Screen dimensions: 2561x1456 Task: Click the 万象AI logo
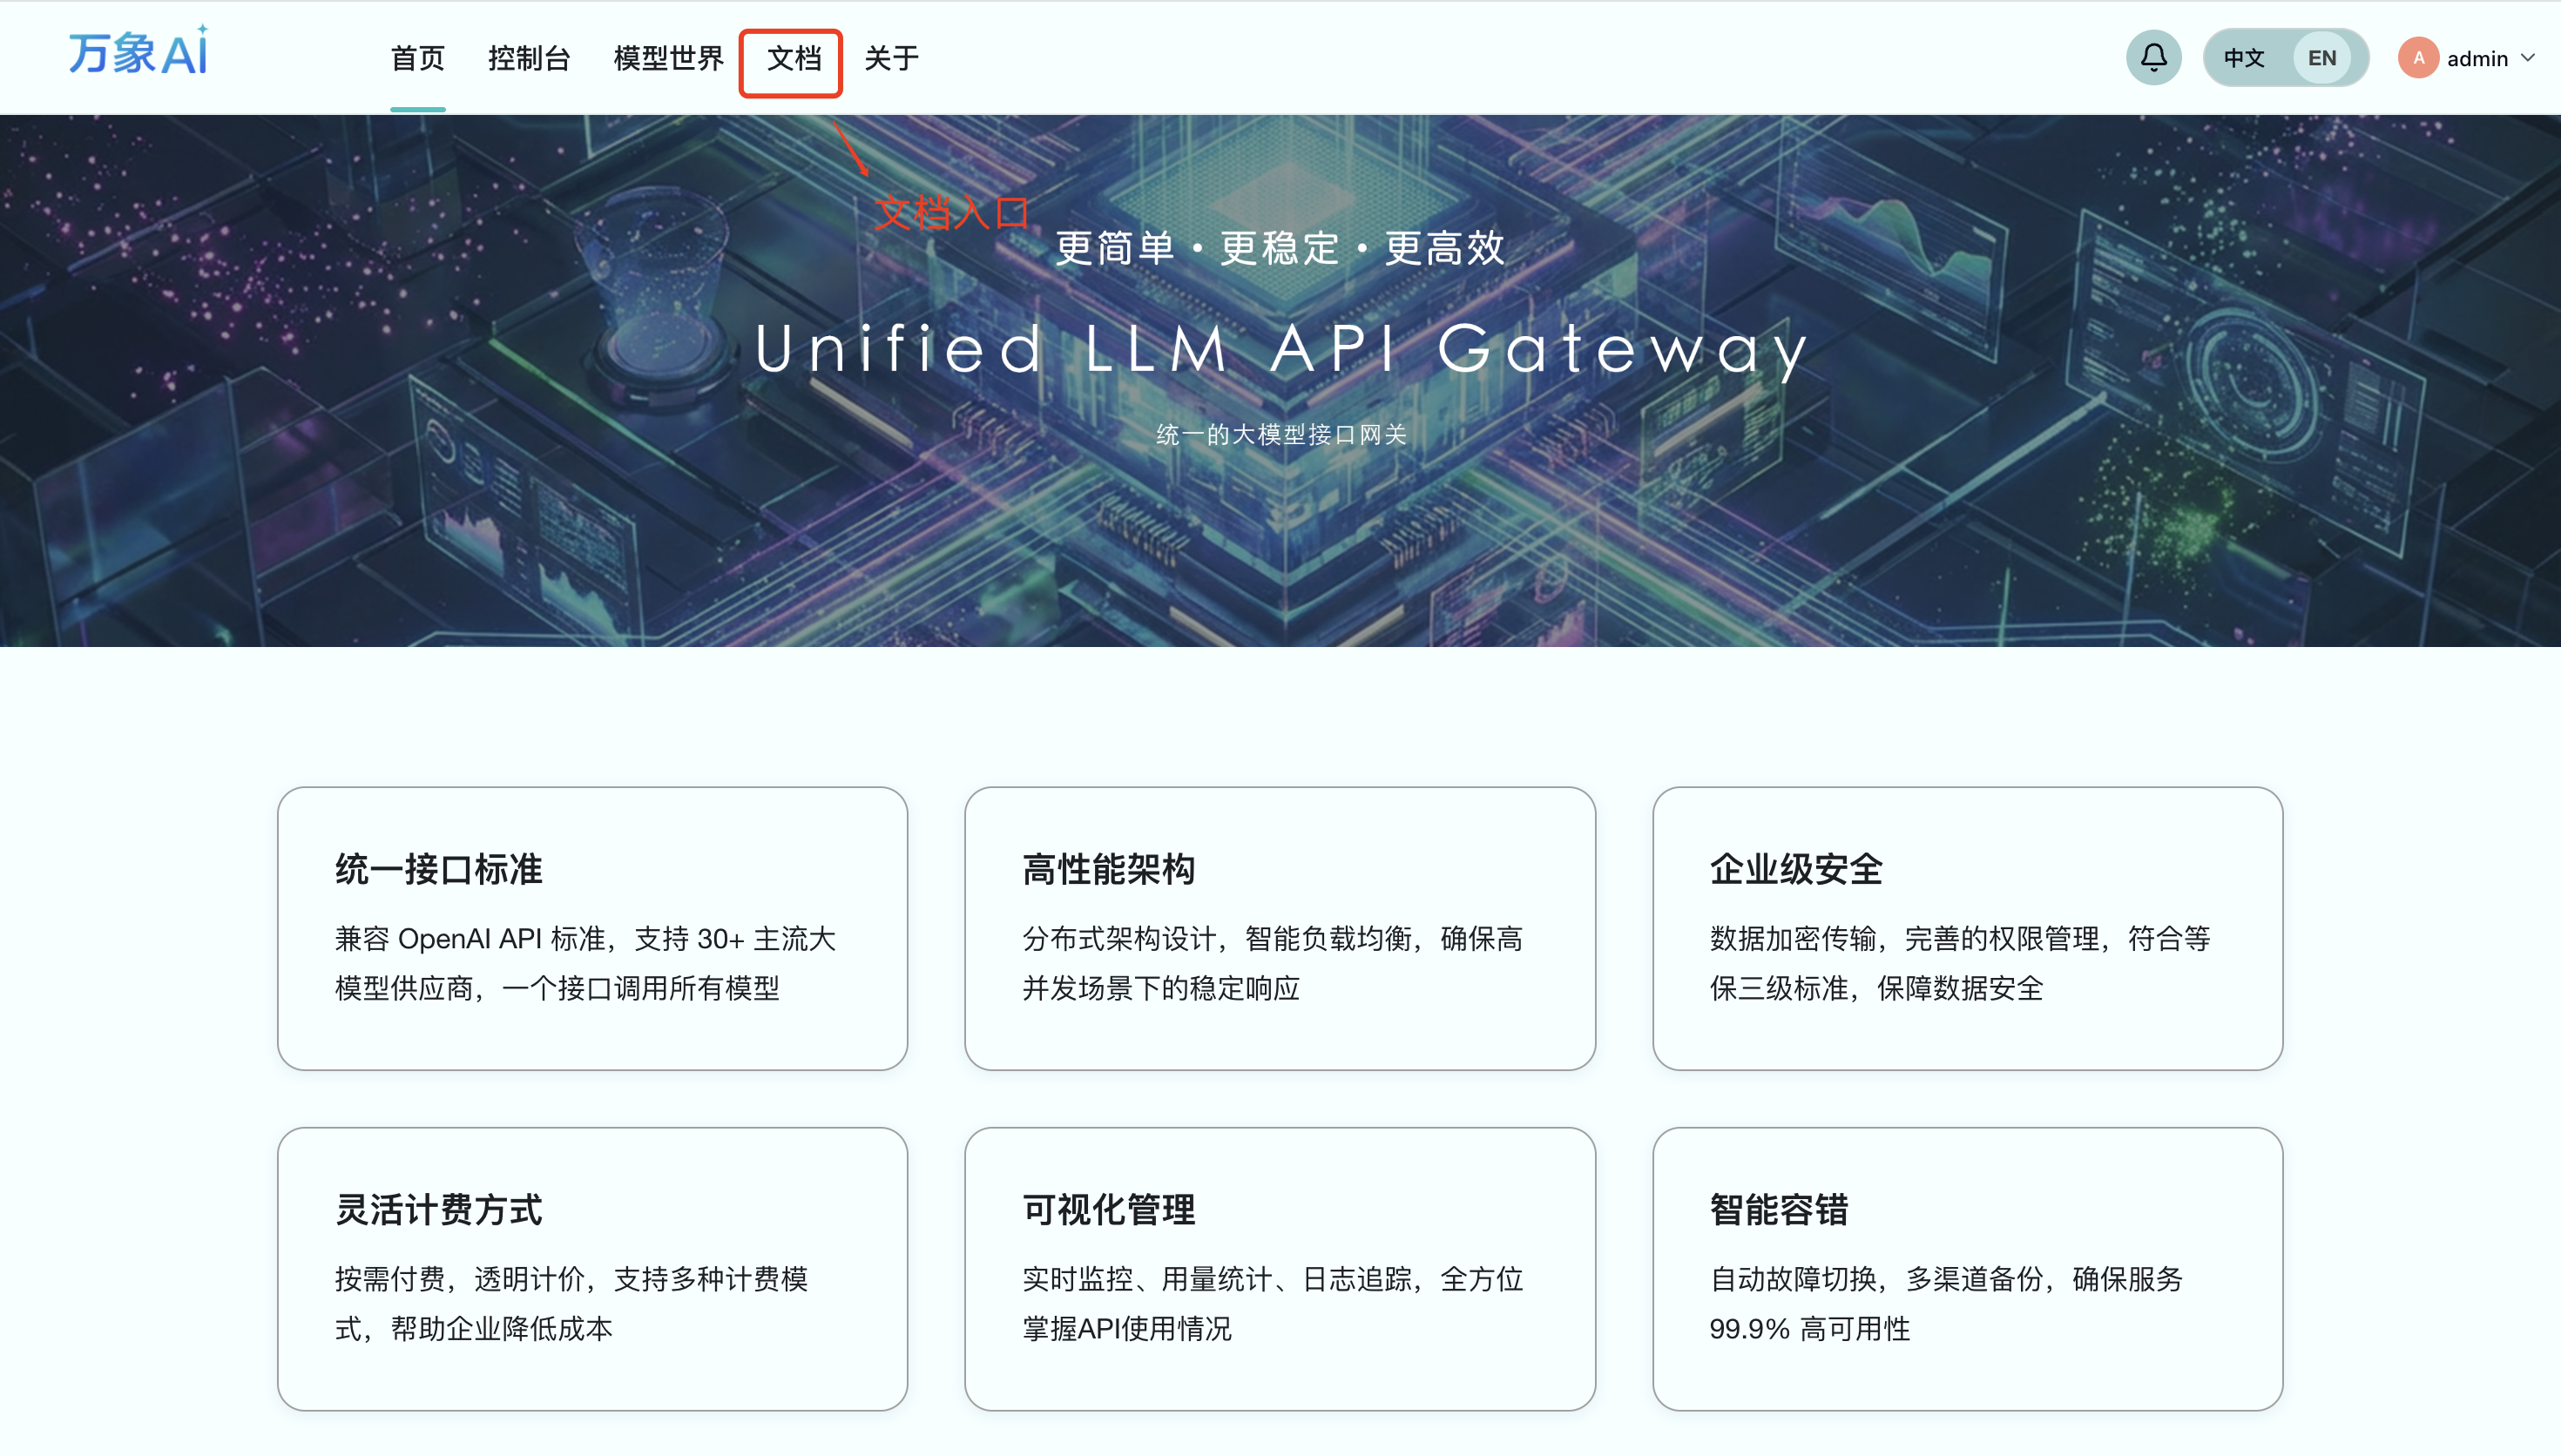pos(139,52)
